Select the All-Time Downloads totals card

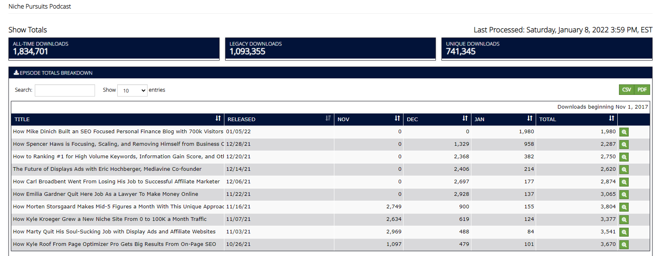coord(114,49)
